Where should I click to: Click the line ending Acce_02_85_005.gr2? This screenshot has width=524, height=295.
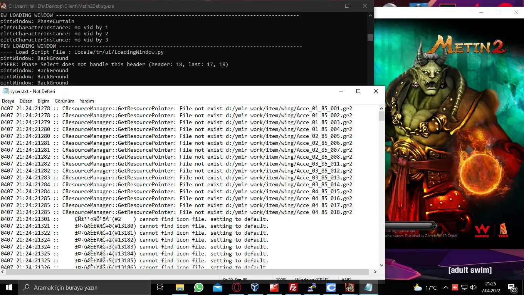click(x=176, y=136)
